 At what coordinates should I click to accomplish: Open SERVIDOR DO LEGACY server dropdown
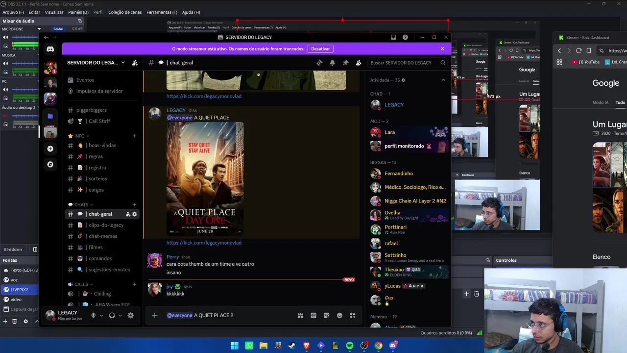click(x=123, y=63)
